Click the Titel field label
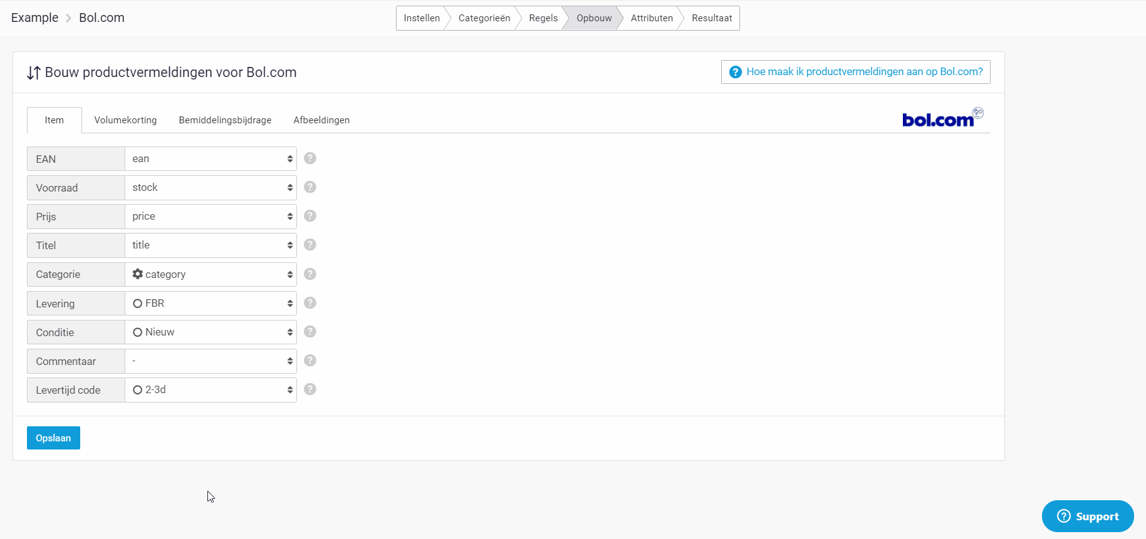The height and width of the screenshot is (539, 1146). [76, 245]
